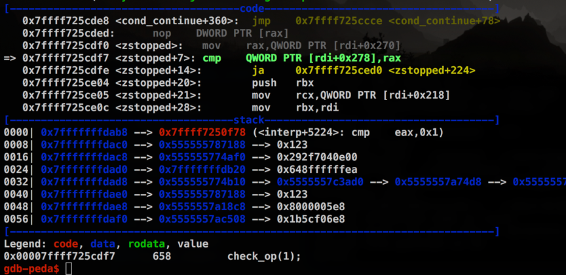This screenshot has width=566, height=275.
Task: Click the 'code' legend entry in red
Action: [x=66, y=244]
